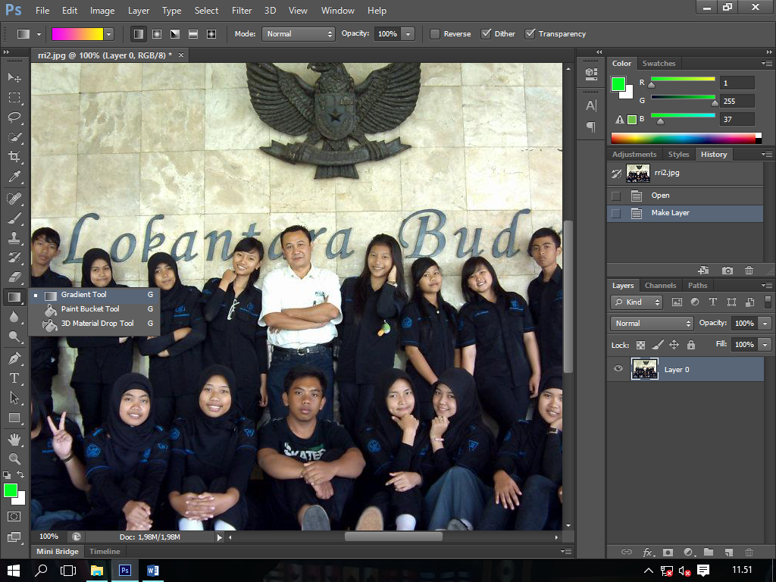
Task: Enable the Reverse checkbox
Action: [435, 33]
